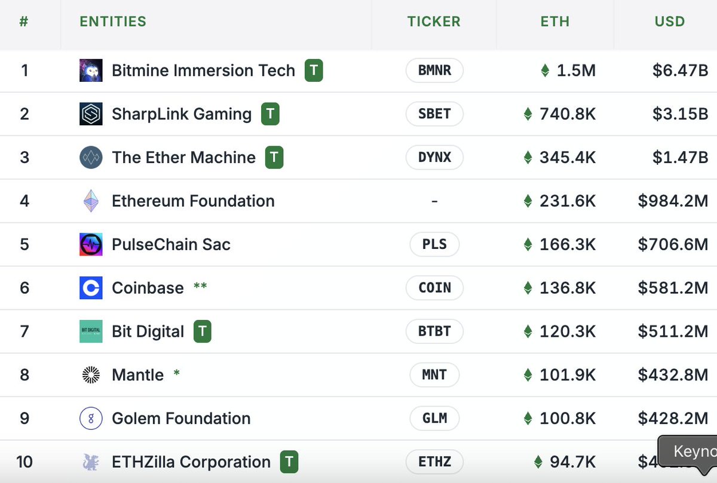
Task: Sort by the TICKER column header
Action: [434, 21]
